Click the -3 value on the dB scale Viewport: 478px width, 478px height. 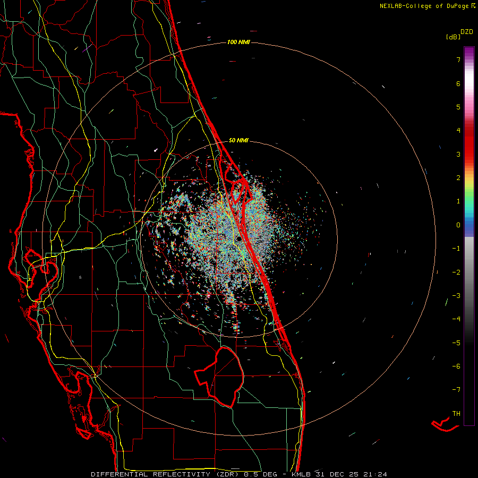(x=456, y=296)
